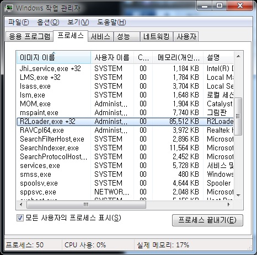257x255 pixels.
Task: Select the sppsvc.exe process
Action: tap(125, 192)
